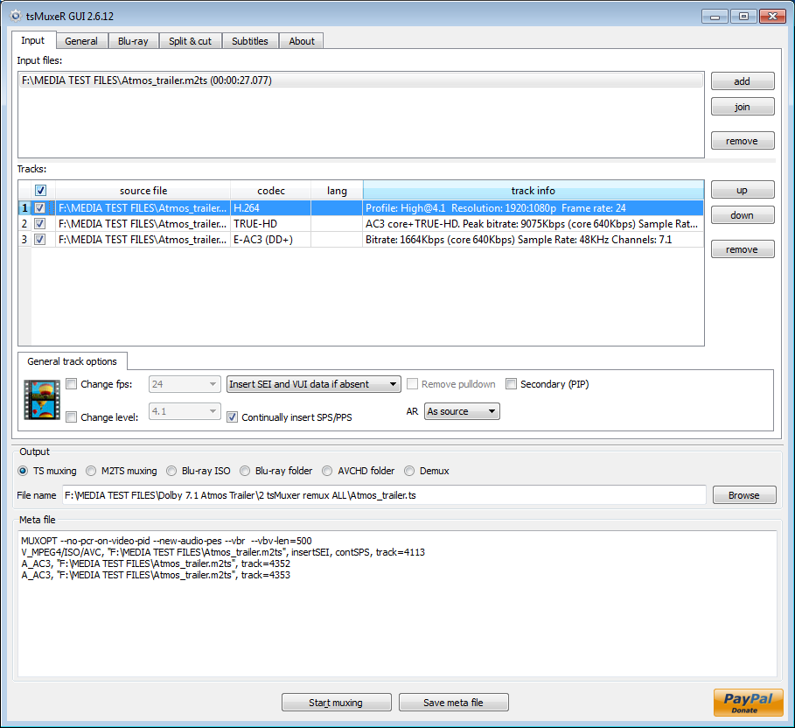Uncheck the H.264 track checkbox

(x=39, y=208)
